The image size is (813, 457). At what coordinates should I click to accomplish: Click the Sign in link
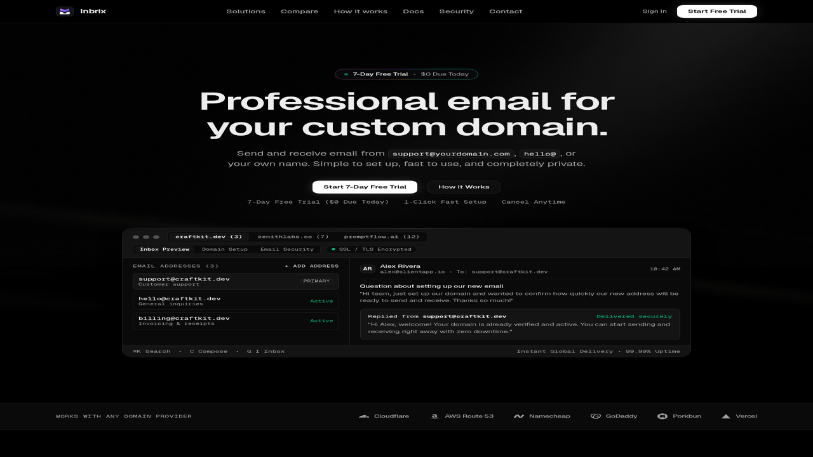tap(655, 11)
